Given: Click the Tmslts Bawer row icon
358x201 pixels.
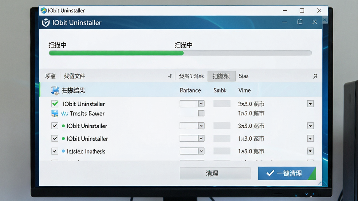Looking at the screenshot, I should (55, 113).
